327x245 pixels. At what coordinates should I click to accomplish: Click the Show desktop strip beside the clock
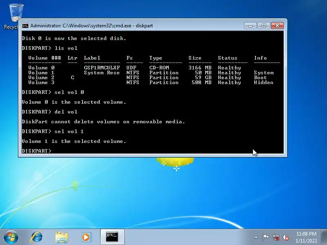[x=324, y=237]
